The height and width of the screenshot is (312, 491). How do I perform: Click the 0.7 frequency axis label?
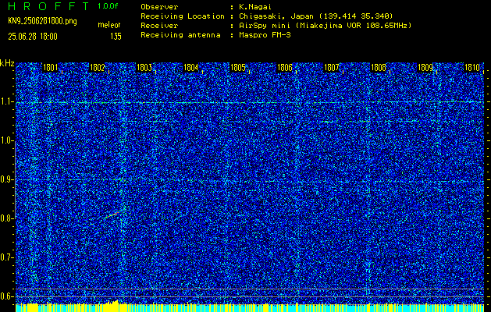pyautogui.click(x=7, y=257)
